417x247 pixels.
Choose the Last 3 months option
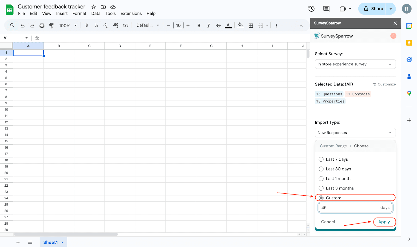(x=321, y=188)
